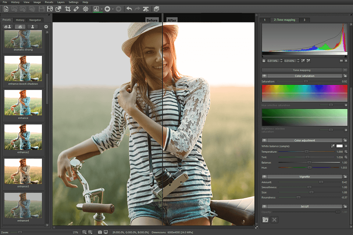Click the Undo arrow icon

129,9
